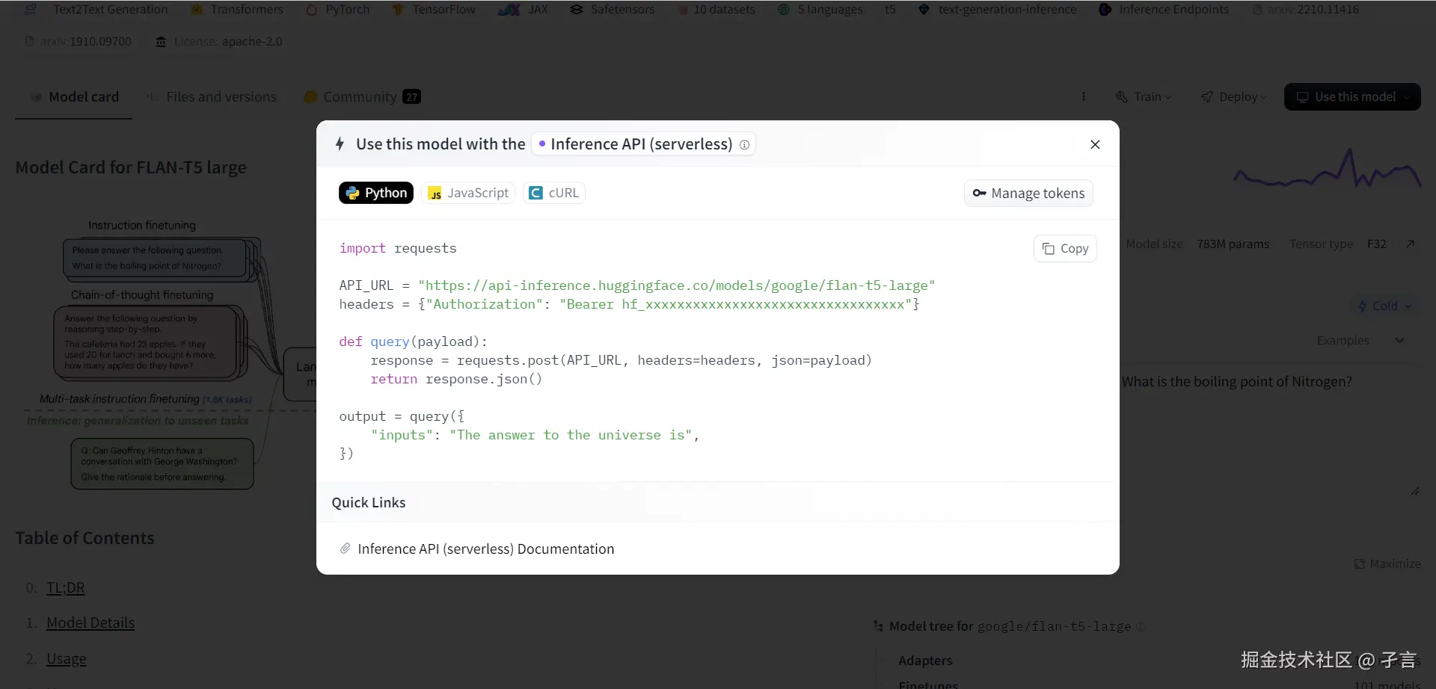1436x689 pixels.
Task: Click the 5 languages tag
Action: tap(820, 10)
